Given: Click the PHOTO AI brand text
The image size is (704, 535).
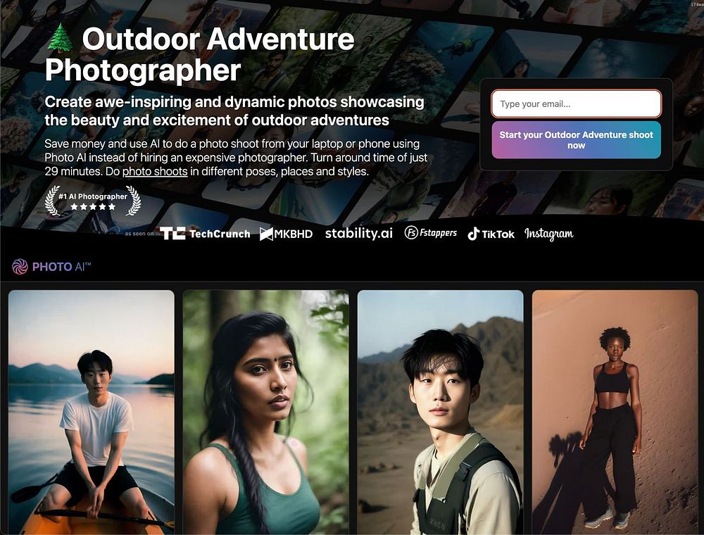Looking at the screenshot, I should click(61, 267).
